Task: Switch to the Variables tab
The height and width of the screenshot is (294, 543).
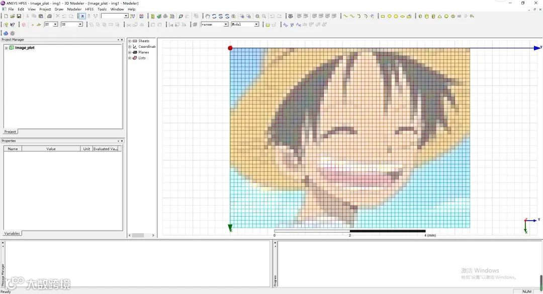Action: (12, 233)
